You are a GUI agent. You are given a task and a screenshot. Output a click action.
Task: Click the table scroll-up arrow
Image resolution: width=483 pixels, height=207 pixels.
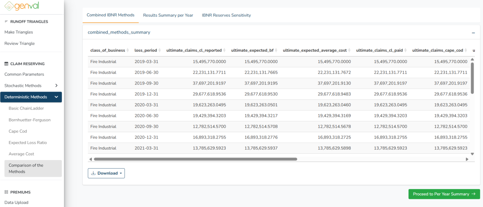coord(473,59)
